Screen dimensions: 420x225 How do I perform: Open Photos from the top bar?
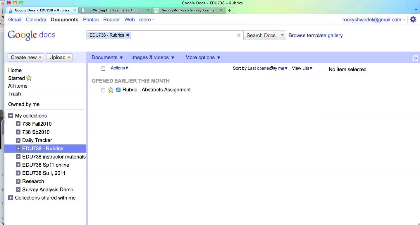(x=91, y=20)
